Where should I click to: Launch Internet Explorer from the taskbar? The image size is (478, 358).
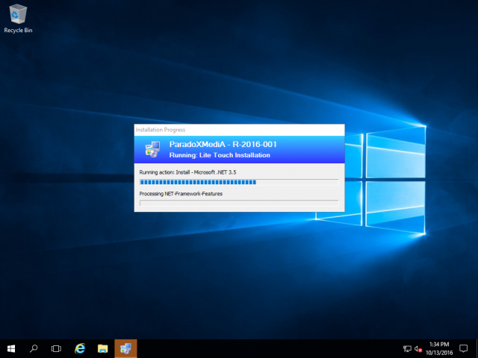pos(80,348)
